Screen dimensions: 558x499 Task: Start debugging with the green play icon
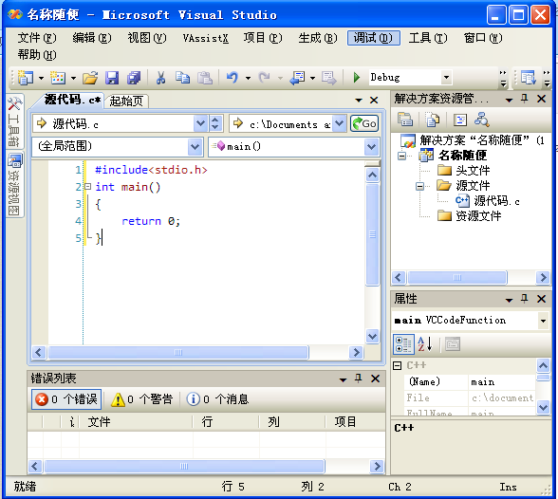tap(356, 77)
